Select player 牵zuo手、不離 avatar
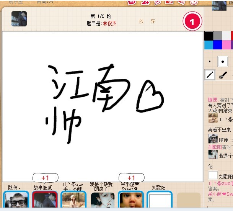This screenshot has width=233, height=211. tap(73, 200)
